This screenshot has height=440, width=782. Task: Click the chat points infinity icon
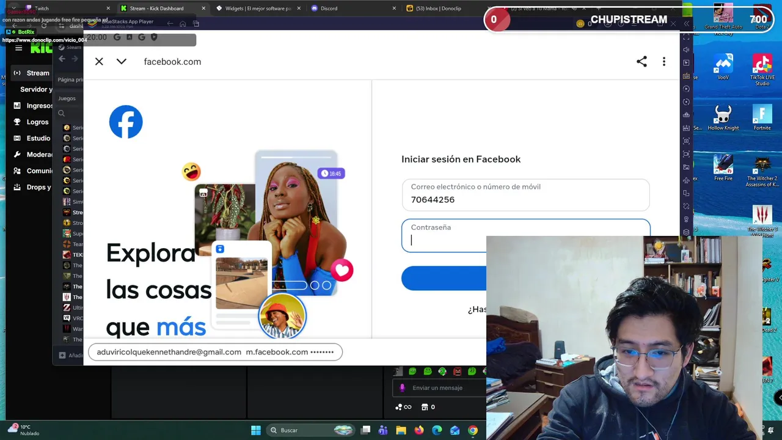point(403,407)
